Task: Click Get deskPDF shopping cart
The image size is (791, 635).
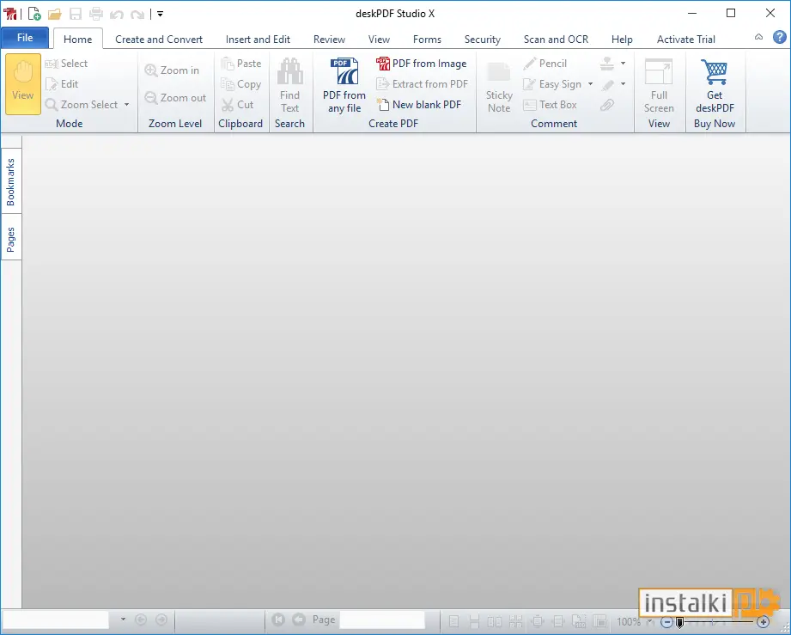Action: 715,85
